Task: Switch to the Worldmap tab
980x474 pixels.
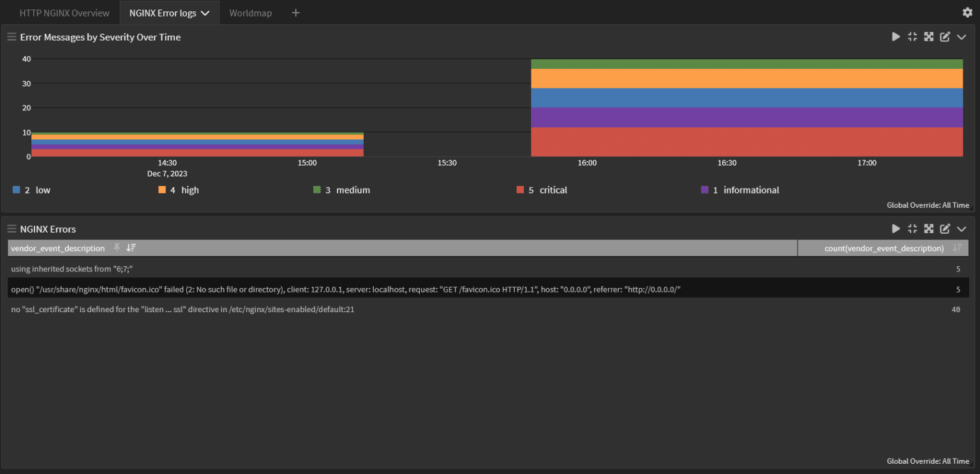Action: pos(250,13)
